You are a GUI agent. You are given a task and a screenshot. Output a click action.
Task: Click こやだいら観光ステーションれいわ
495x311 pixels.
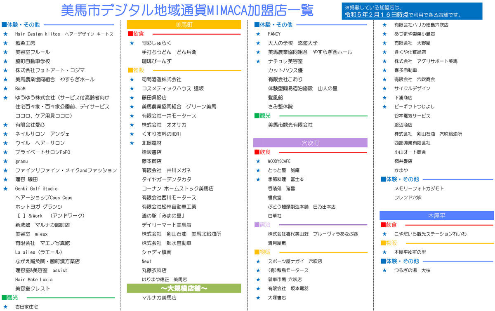(430, 234)
